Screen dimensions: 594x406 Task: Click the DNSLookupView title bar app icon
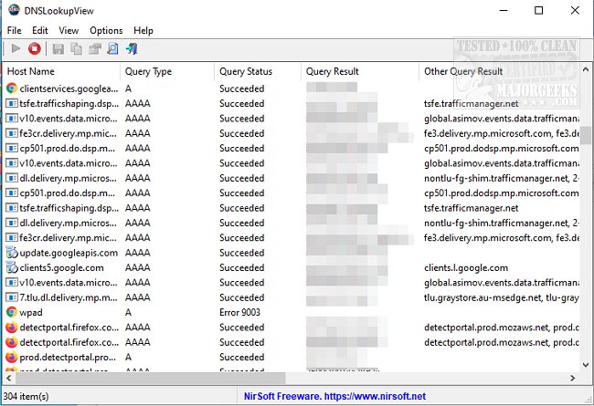pyautogui.click(x=14, y=10)
